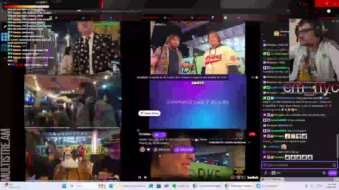The height and width of the screenshot is (190, 339).
Task: Click the KozyBean channel name link
Action: click(145, 134)
